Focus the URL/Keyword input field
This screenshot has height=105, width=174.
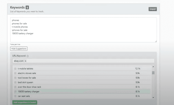[x=83, y=61]
